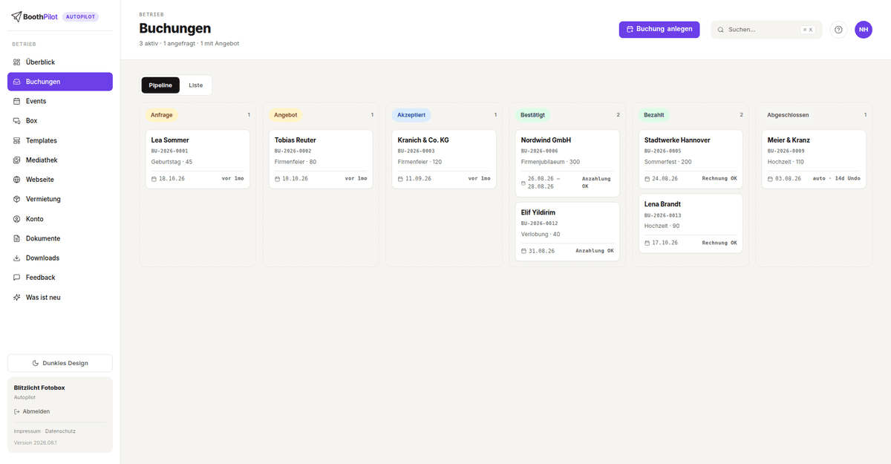This screenshot has height=464, width=891.
Task: Click the Bezahlt column label
Action: tap(654, 115)
